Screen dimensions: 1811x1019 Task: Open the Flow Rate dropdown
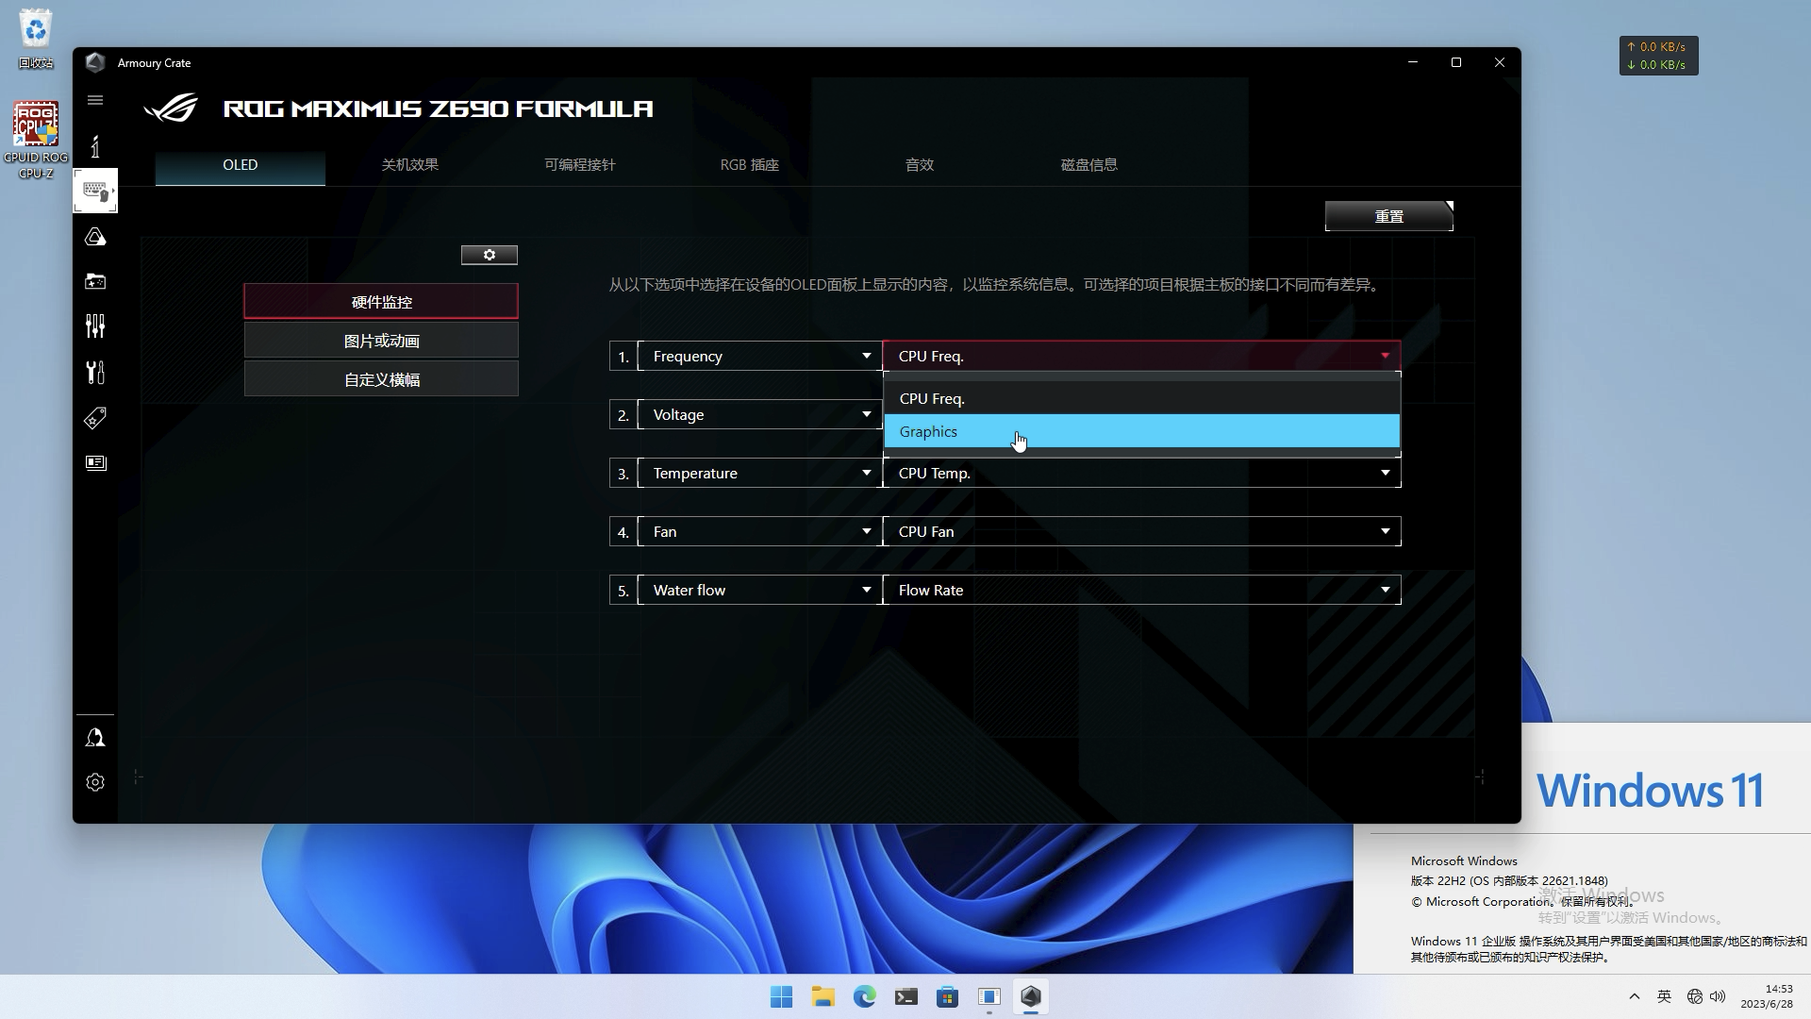[x=1141, y=590]
